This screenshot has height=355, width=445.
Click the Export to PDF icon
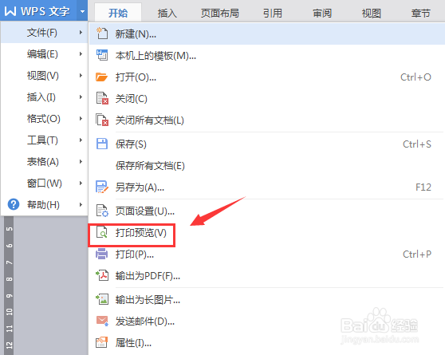pos(102,275)
